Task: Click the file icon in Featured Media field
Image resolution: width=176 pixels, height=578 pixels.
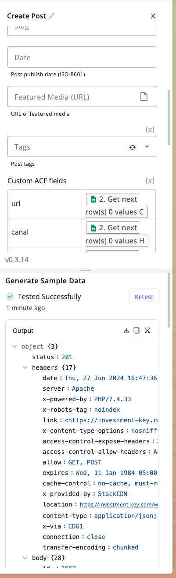Action: 144,96
